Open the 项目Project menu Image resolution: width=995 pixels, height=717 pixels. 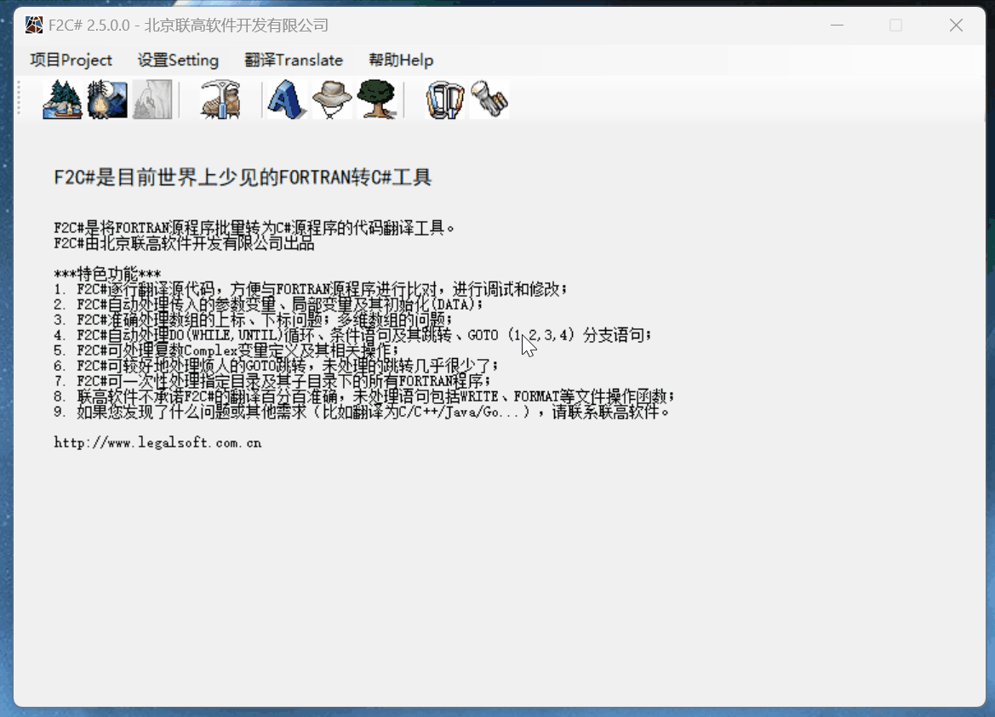click(71, 60)
